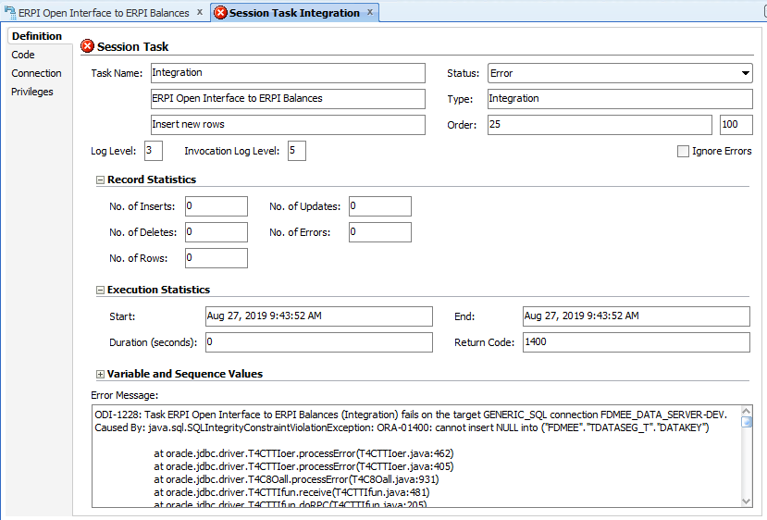Click the Type field showing Integration
The image size is (767, 520).
click(x=620, y=99)
